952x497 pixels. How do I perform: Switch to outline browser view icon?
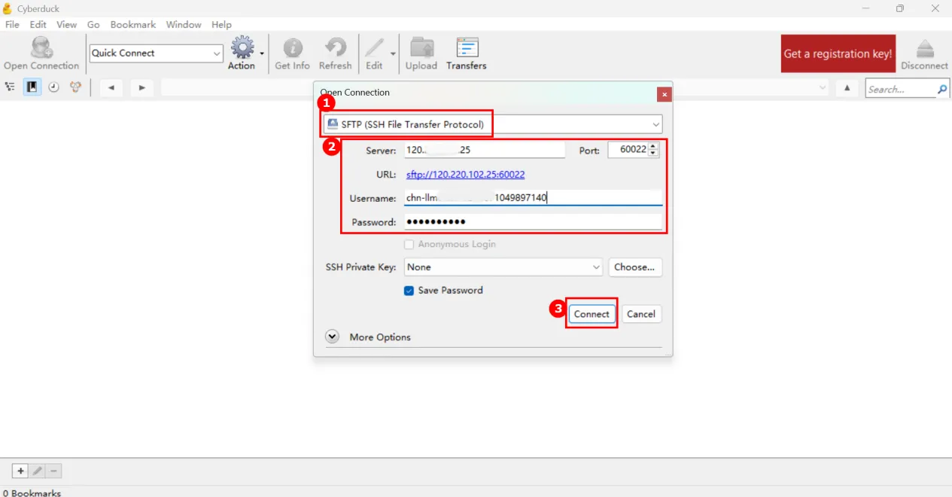[x=10, y=87]
